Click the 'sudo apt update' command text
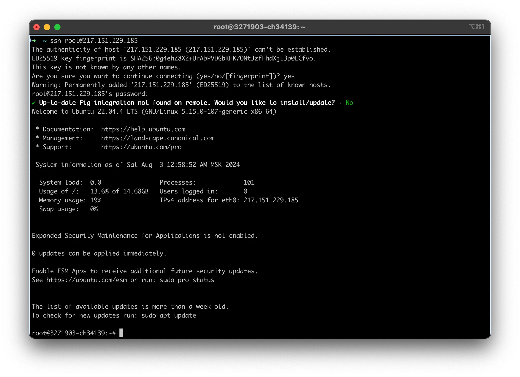The height and width of the screenshot is (377, 520). 169,315
